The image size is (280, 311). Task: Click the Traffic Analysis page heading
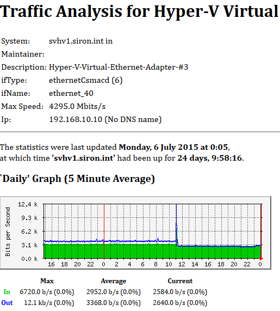[140, 11]
